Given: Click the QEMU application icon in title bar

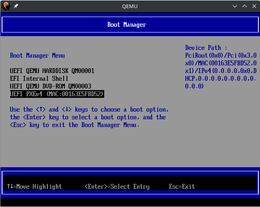Looking at the screenshot, I should (6, 6).
